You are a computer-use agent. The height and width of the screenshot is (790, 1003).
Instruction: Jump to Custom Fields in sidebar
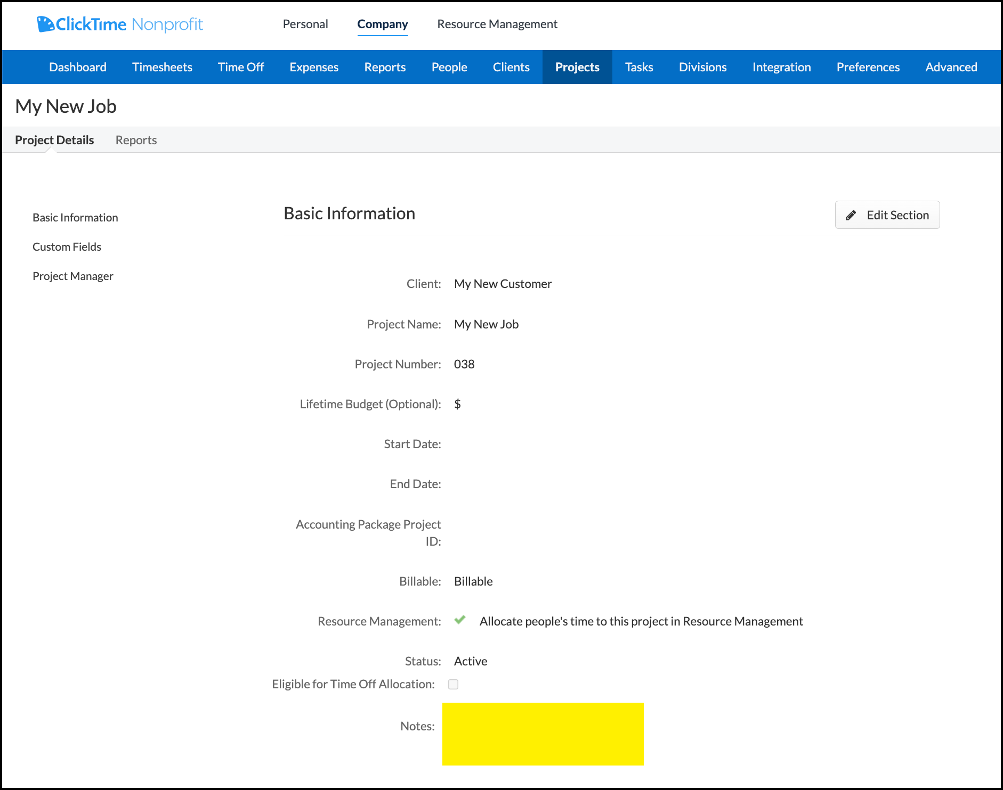coord(67,246)
